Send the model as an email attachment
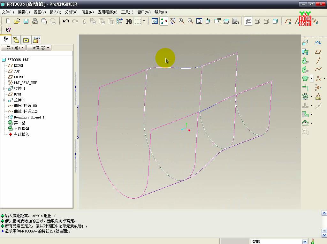The image size is (327, 244). pos(44,21)
